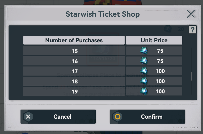
Task: Click the unit price 75 for purchase 16
Action: pos(160,61)
